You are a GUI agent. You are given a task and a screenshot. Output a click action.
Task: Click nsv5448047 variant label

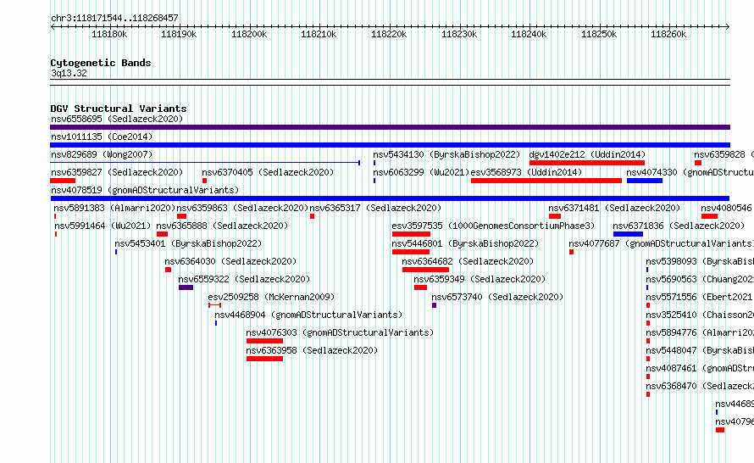(700, 350)
